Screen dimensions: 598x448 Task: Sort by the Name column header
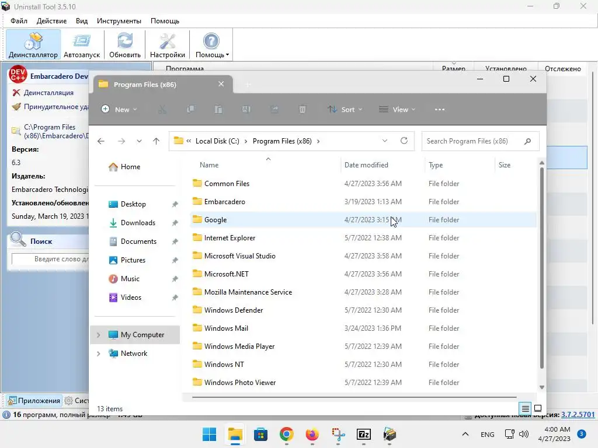209,165
